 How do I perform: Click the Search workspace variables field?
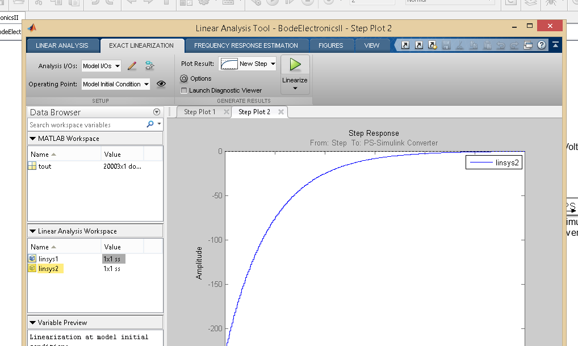85,124
